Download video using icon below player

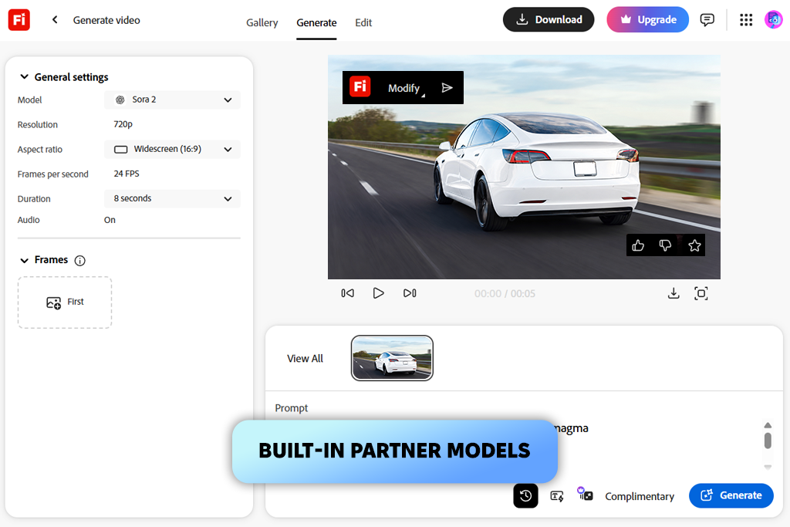(674, 293)
